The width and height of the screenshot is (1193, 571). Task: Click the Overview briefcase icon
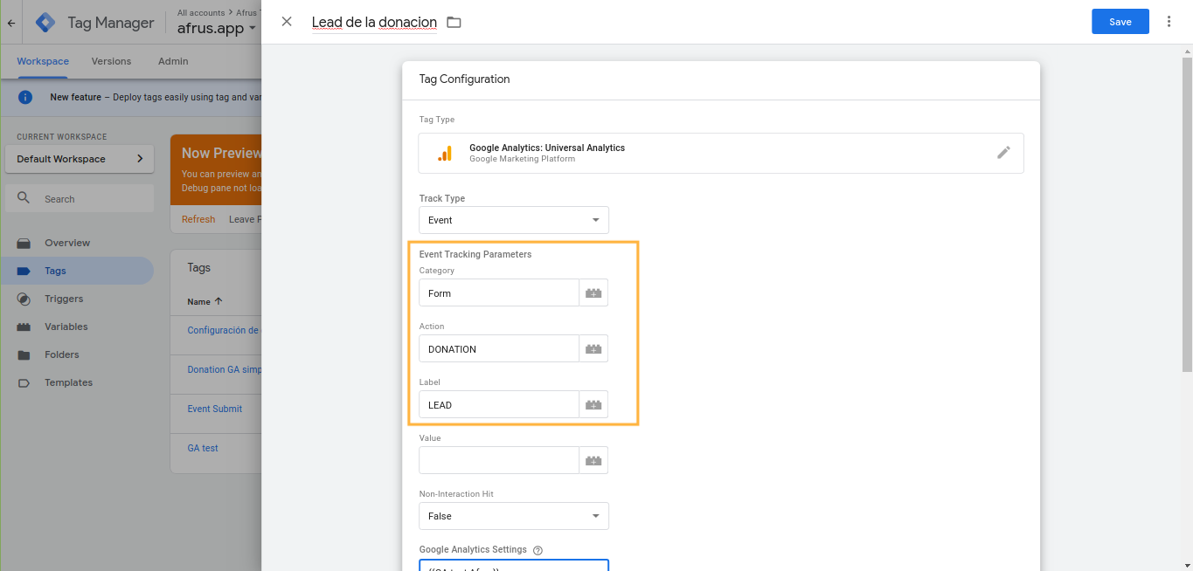tap(24, 243)
